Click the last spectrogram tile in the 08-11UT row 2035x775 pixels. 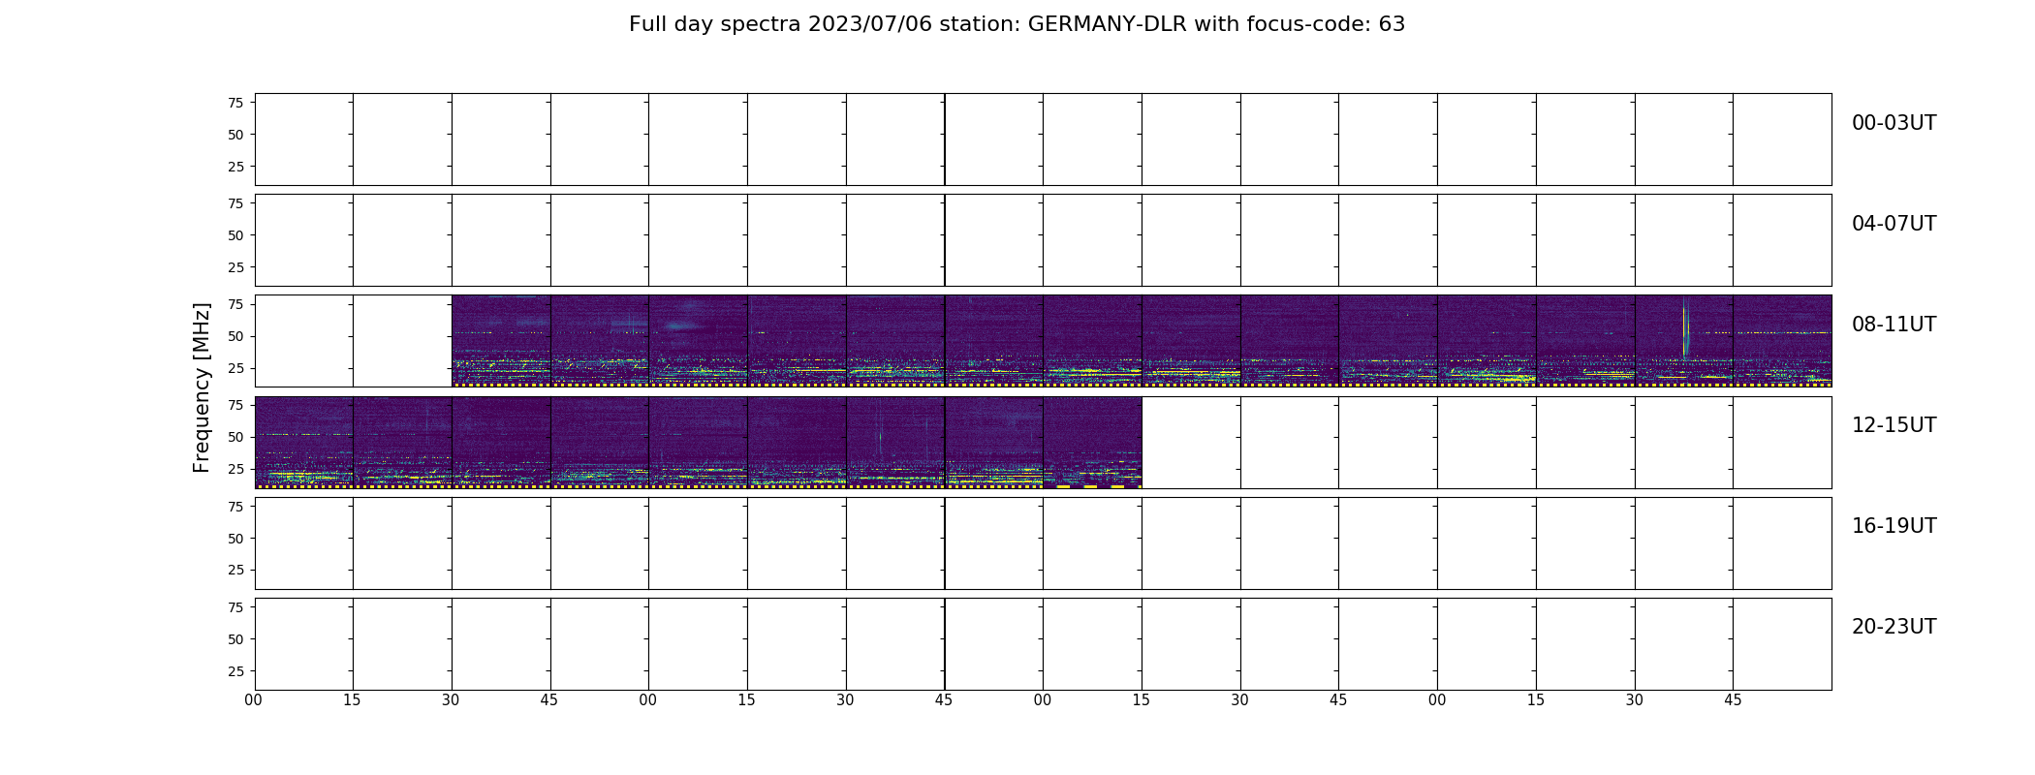1782,341
